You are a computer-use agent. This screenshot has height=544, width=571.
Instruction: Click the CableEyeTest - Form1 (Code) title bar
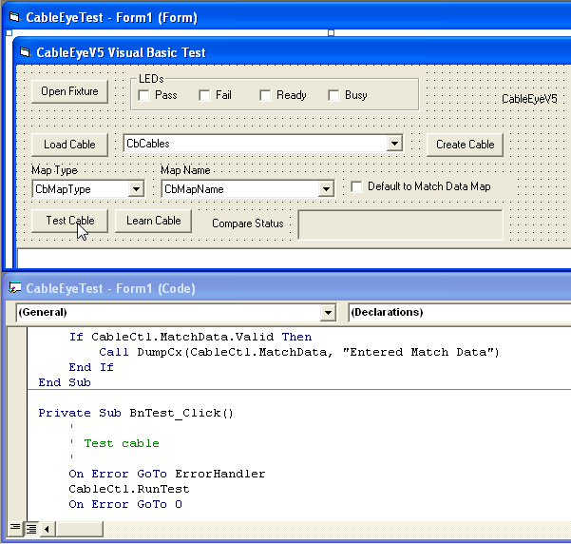[x=287, y=288]
